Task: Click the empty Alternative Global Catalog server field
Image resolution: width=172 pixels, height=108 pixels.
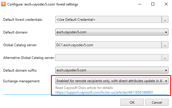Action: click(x=108, y=57)
